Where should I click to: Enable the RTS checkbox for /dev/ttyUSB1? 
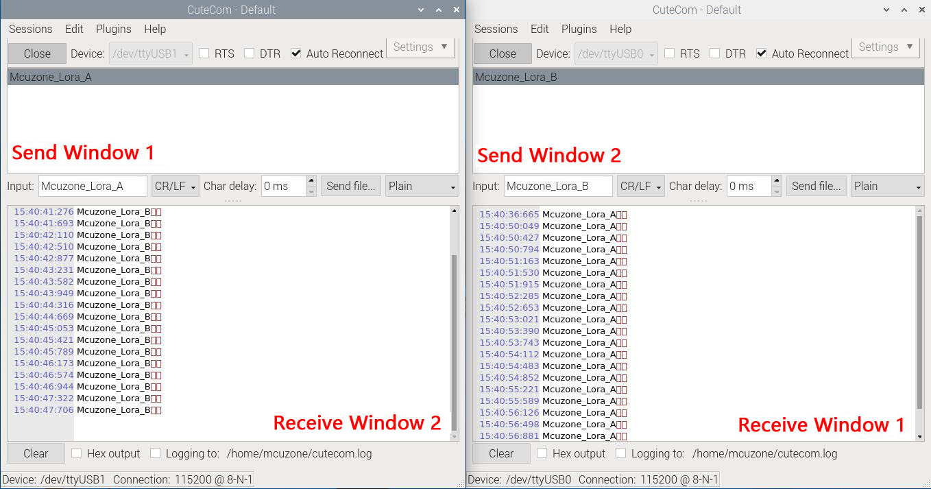(x=204, y=53)
